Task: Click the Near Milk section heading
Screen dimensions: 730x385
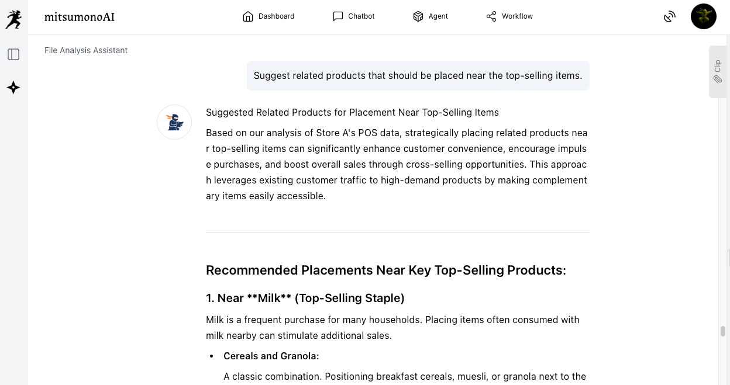Action: [305, 298]
